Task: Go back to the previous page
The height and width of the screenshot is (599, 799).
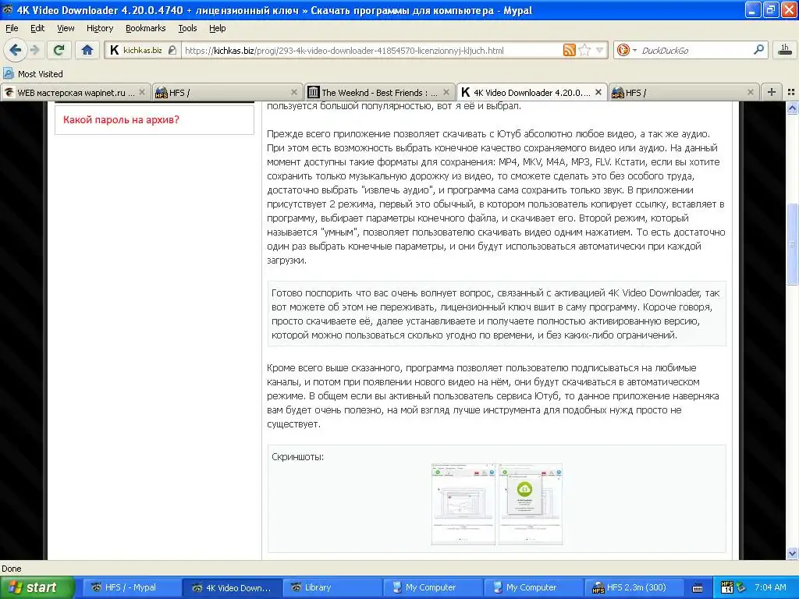Action: 16,50
